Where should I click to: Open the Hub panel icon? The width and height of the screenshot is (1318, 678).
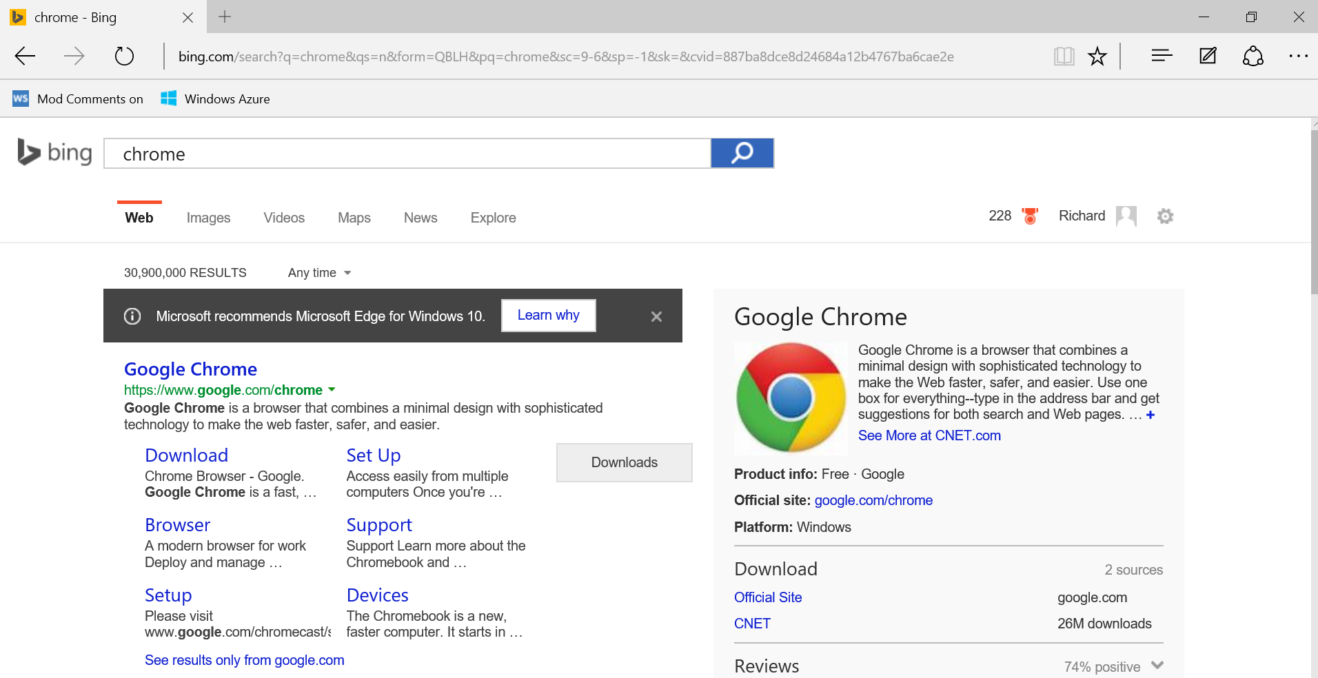[1162, 56]
